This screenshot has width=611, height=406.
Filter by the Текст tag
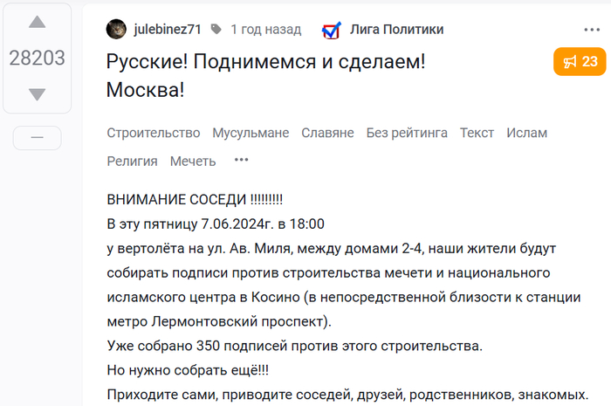[477, 133]
